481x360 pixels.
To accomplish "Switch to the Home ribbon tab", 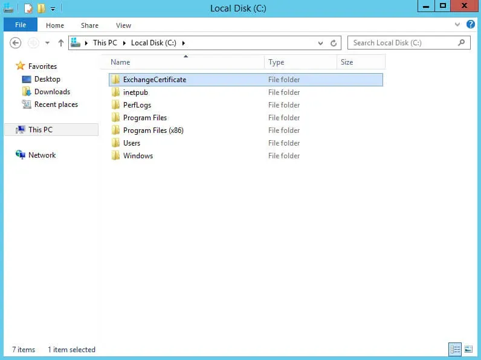I will [x=55, y=25].
